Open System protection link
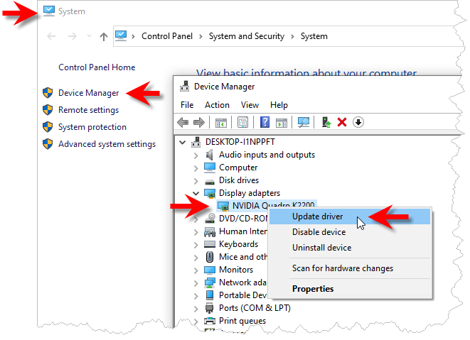This screenshot has height=340, width=470. (x=92, y=127)
